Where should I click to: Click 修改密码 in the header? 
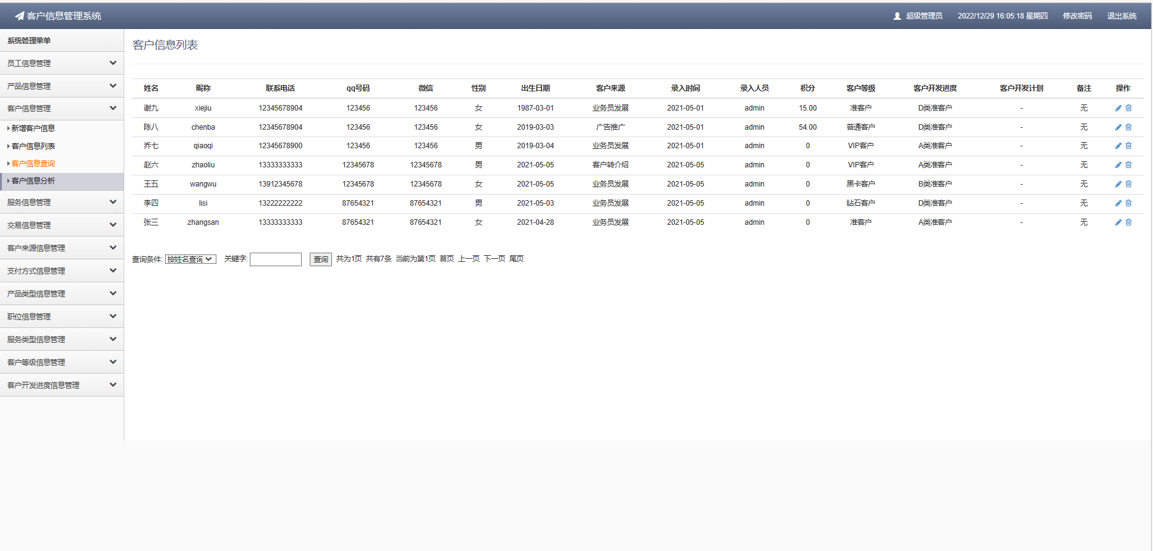coord(1078,16)
